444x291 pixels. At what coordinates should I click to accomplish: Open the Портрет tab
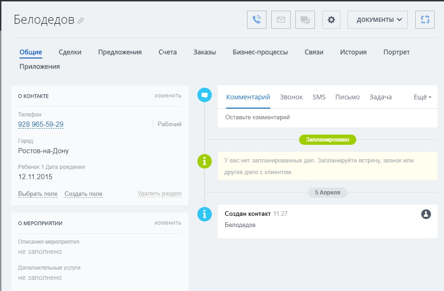coord(397,52)
